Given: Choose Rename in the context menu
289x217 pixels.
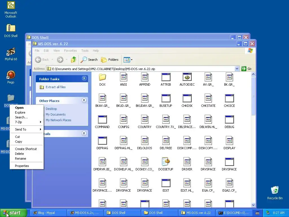Looking at the screenshot, I should coord(27,159).
